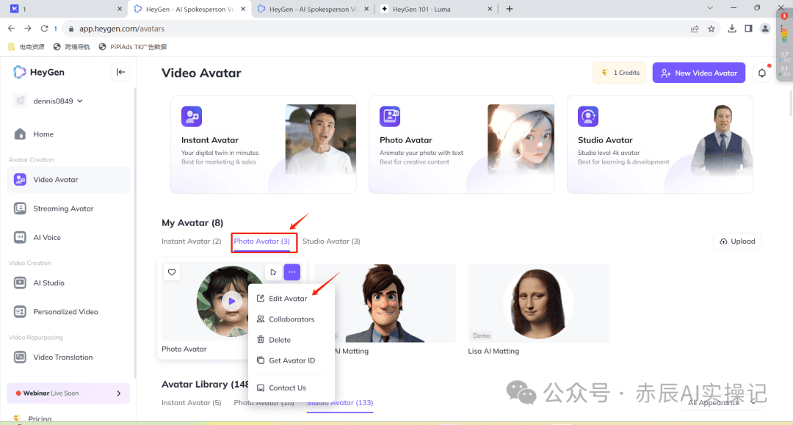The image size is (793, 425).
Task: Select Personalized Video in the sidebar
Action: (65, 311)
